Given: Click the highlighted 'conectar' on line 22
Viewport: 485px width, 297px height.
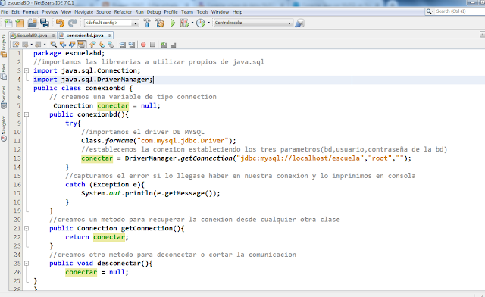Looking at the screenshot, I should 109,237.
